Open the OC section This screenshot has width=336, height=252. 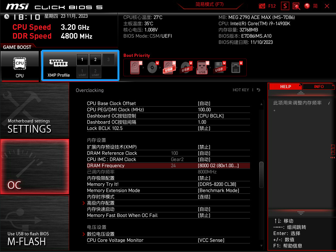point(34,167)
